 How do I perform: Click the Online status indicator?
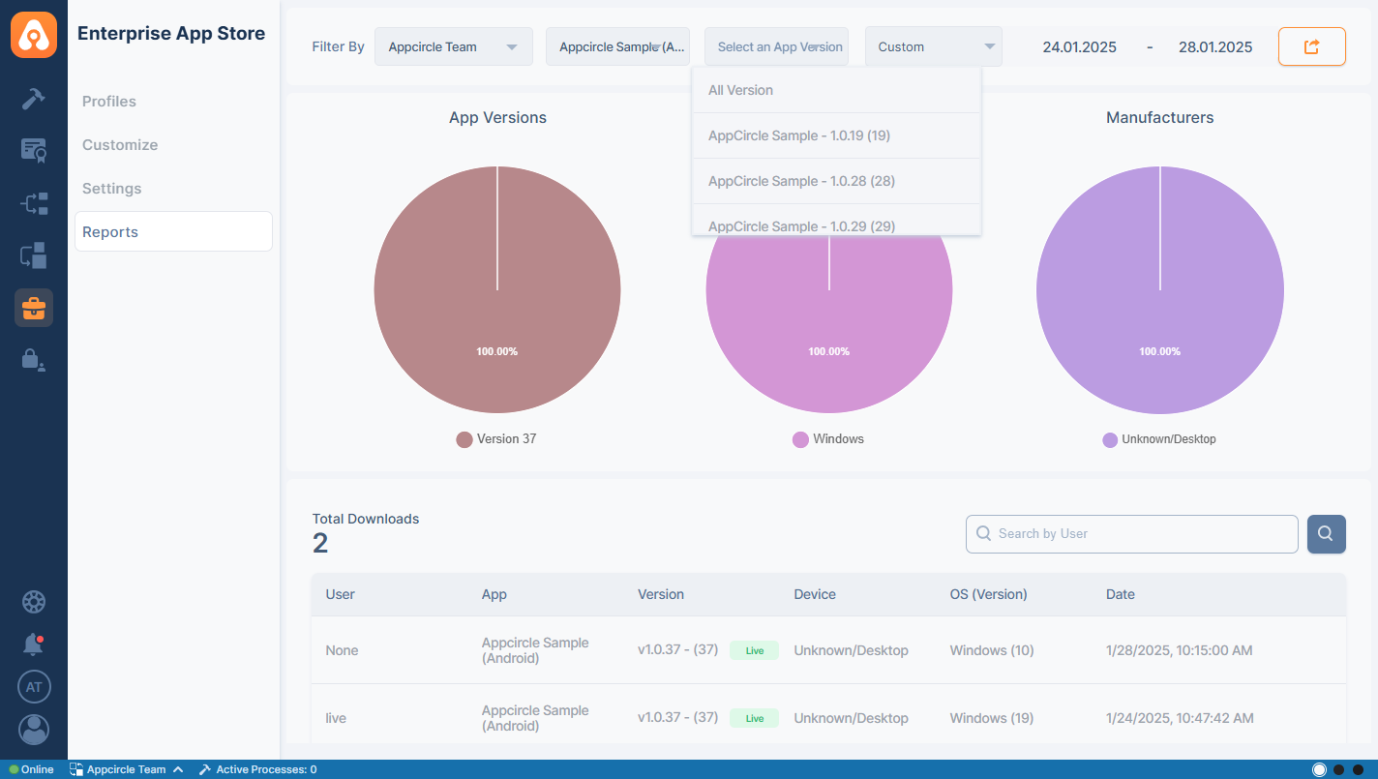tap(32, 769)
